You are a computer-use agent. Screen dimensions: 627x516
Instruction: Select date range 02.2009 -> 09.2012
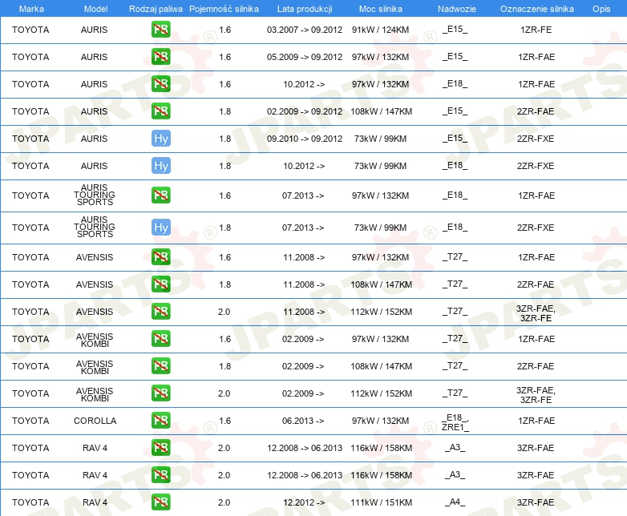tap(305, 111)
